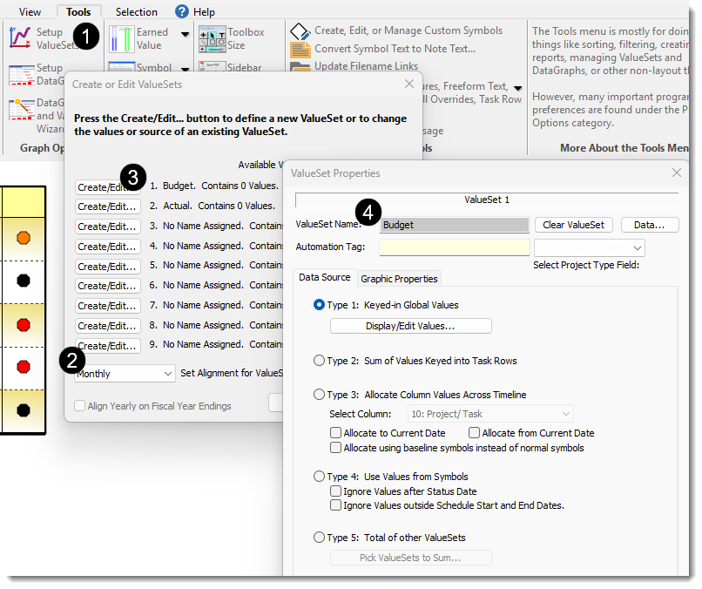Enable Allocate to Current Date checkbox
Image resolution: width=702 pixels, height=589 pixels.
tap(336, 433)
